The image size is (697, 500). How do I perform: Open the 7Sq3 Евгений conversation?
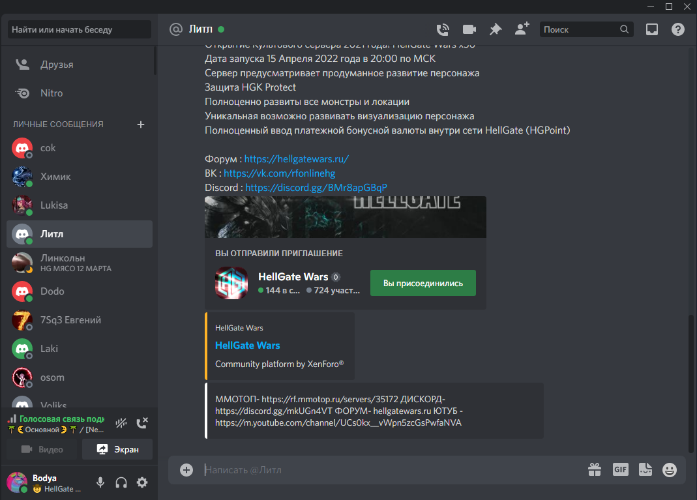[x=80, y=320]
